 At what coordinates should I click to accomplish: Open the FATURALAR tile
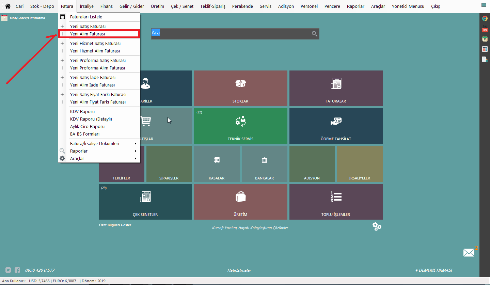[336, 88]
